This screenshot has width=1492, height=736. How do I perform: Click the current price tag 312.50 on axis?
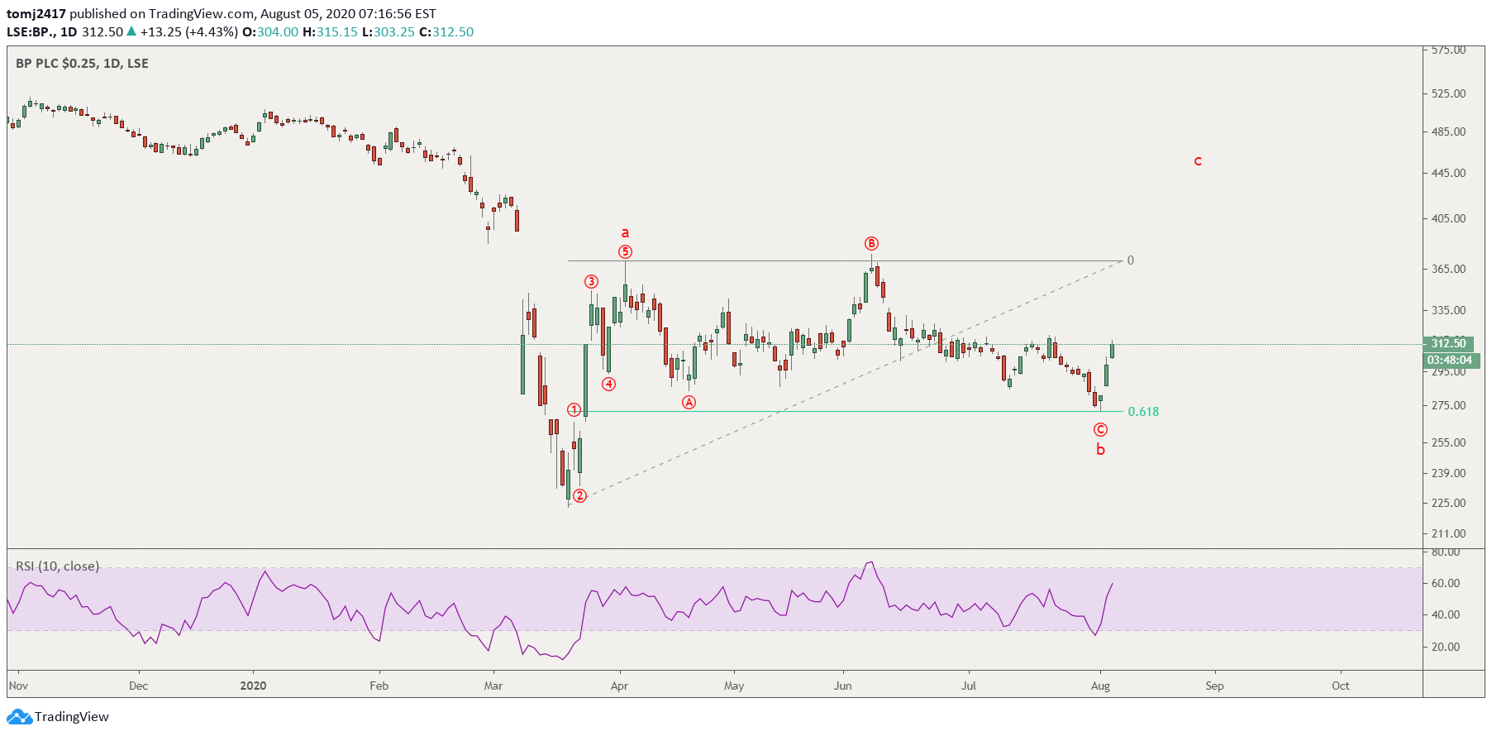click(x=1448, y=343)
